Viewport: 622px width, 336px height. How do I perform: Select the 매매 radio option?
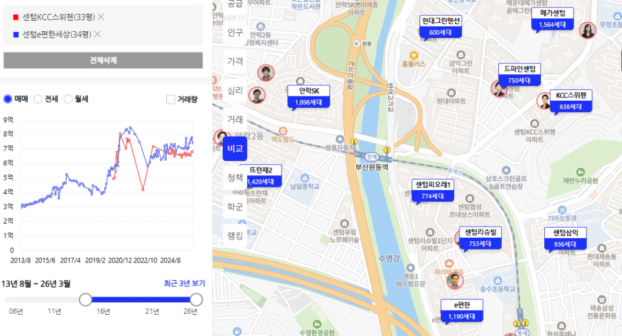click(8, 99)
